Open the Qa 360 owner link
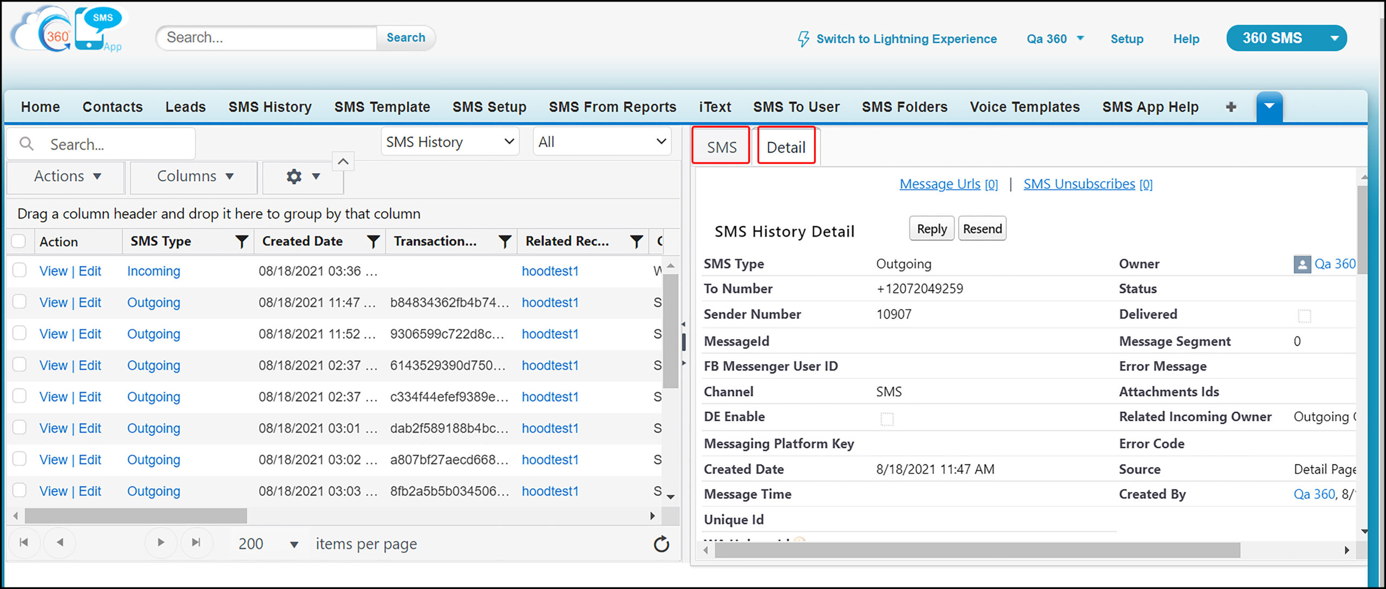Screen dimensions: 1386x589 point(1335,264)
